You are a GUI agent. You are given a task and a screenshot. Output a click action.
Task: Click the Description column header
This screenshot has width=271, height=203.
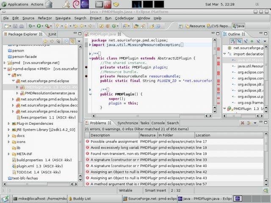pyautogui.click(x=114, y=135)
